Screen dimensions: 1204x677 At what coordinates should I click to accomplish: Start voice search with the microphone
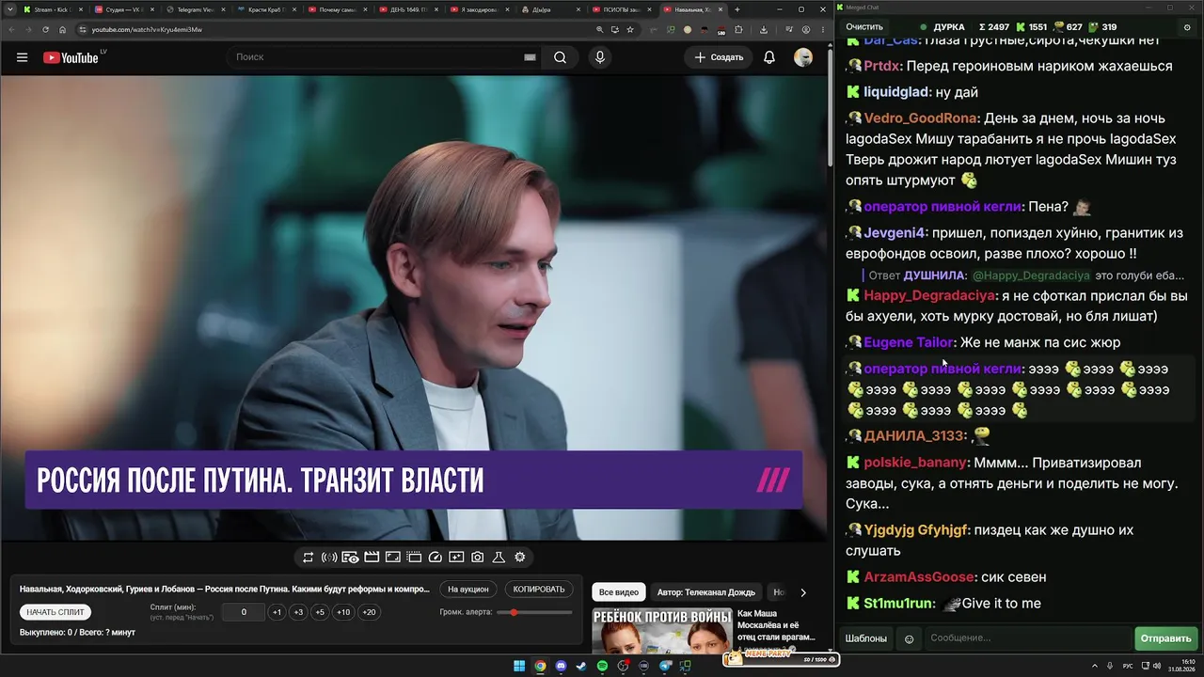point(600,57)
